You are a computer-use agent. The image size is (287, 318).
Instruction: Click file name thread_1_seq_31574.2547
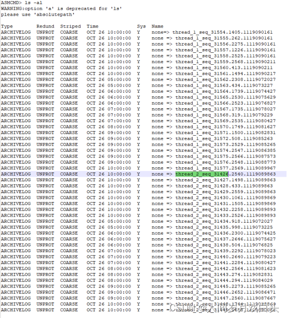click(x=225, y=150)
